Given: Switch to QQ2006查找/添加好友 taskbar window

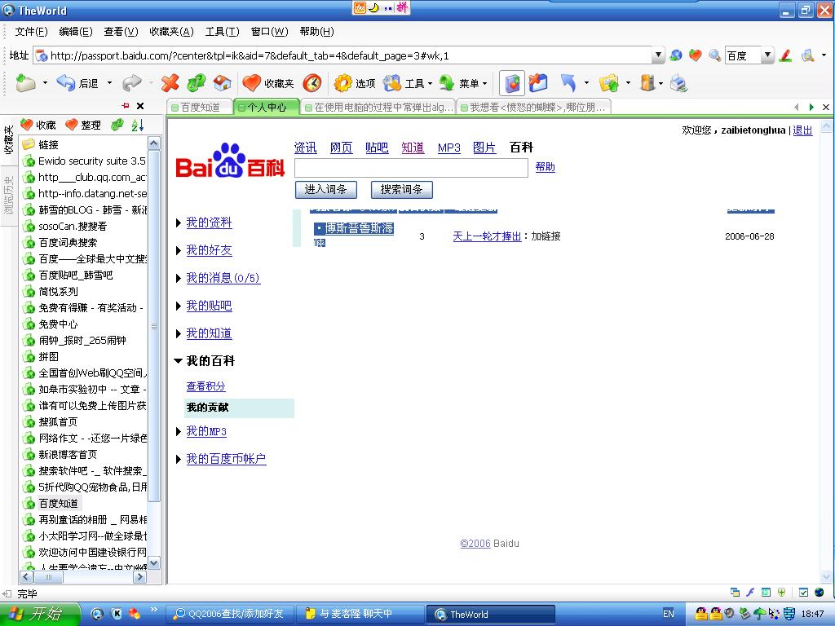Looking at the screenshot, I should click(229, 614).
